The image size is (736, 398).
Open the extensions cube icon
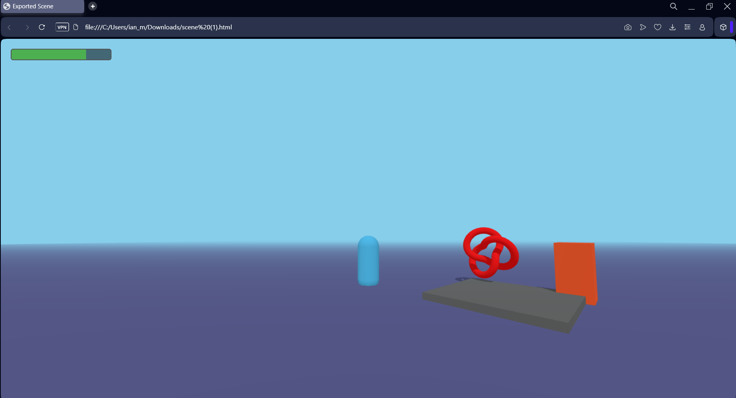(723, 27)
